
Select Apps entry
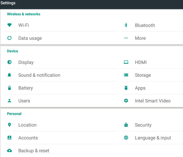(x=152, y=88)
